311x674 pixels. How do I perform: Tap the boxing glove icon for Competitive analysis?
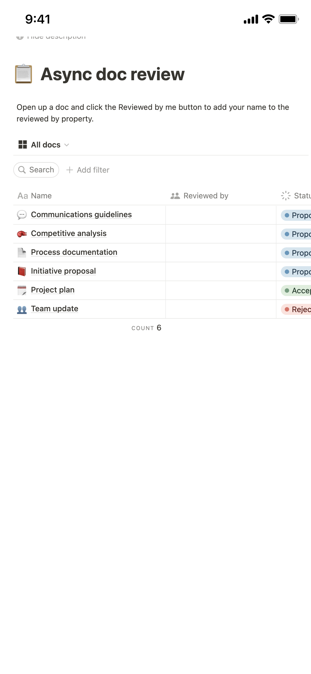pyautogui.click(x=22, y=234)
